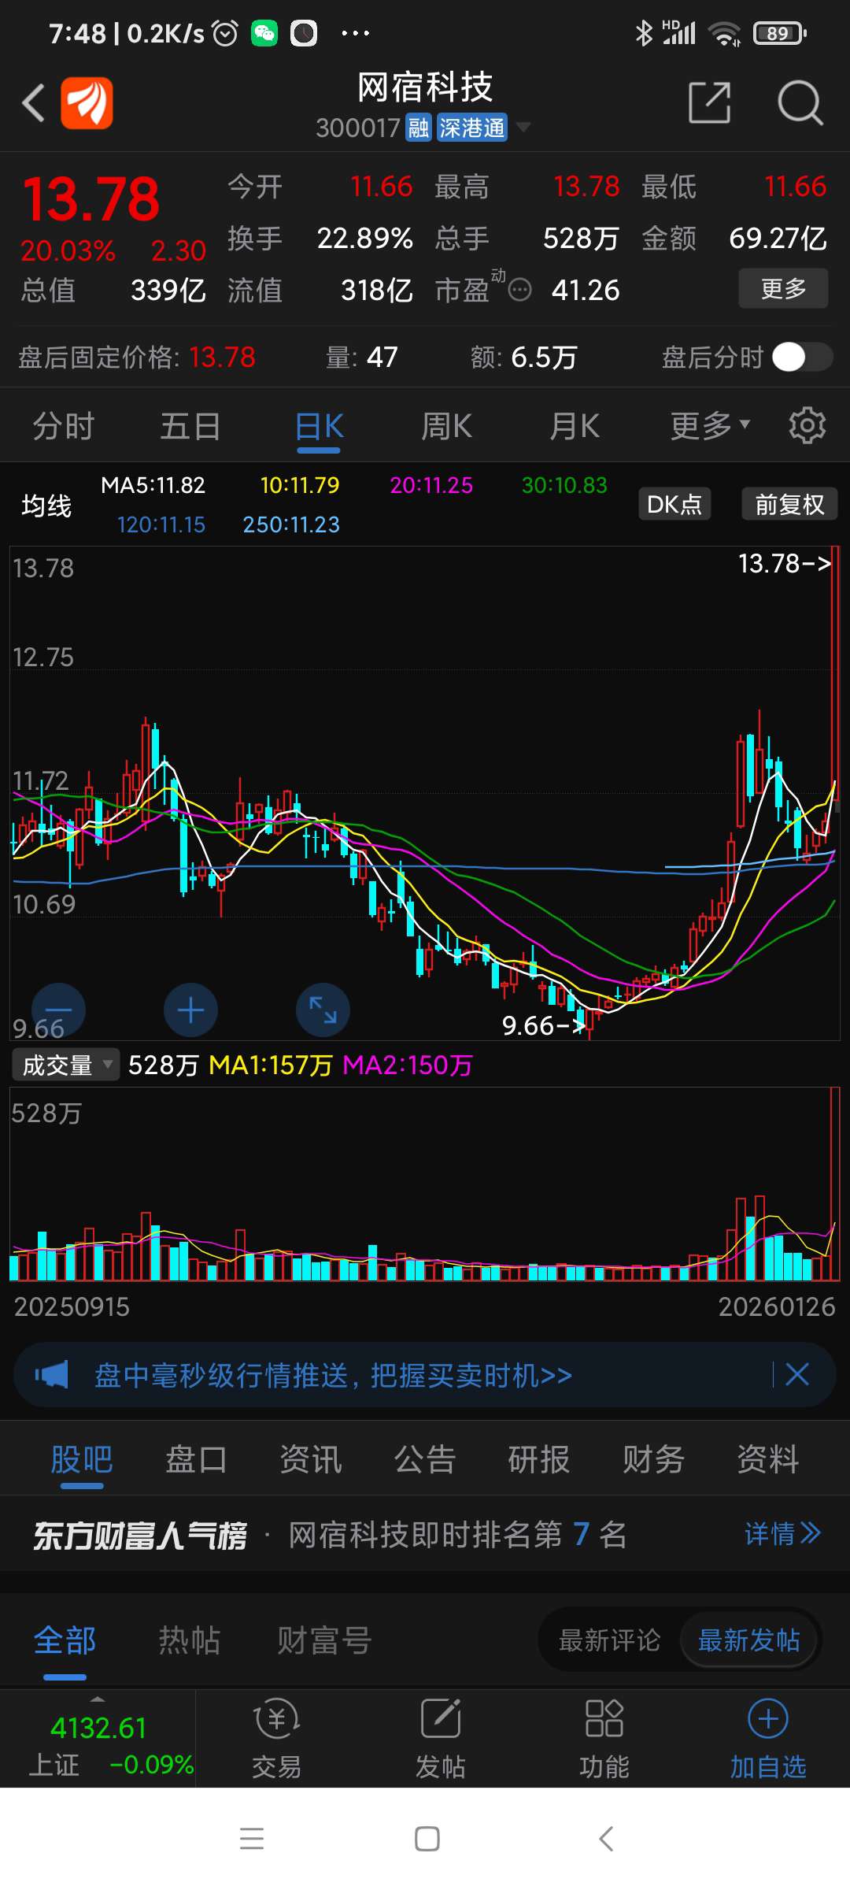Open the 研报 tab
Screen dimensions: 850x1890
tap(539, 1459)
